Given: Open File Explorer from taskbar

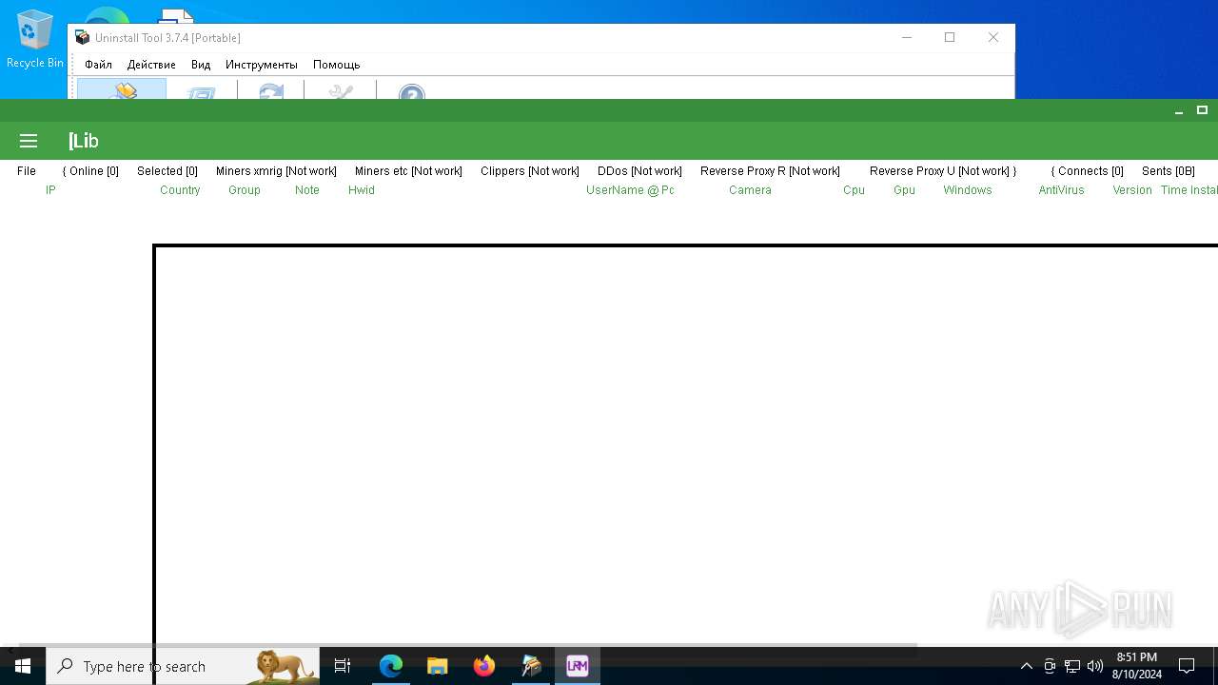Looking at the screenshot, I should pos(437,666).
